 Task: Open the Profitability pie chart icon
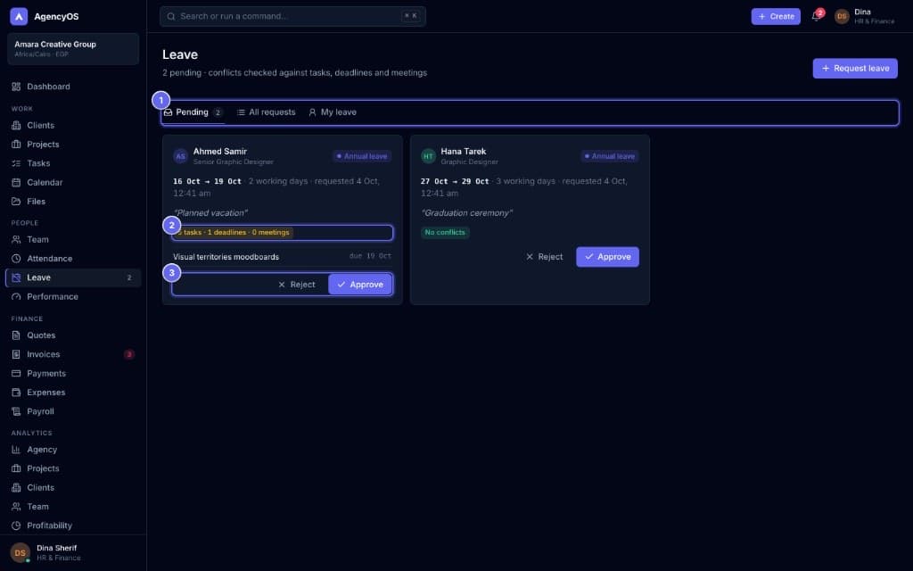coord(16,525)
